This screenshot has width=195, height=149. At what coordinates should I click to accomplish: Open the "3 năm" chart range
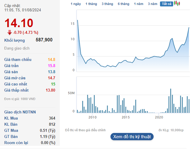tap(153, 4)
